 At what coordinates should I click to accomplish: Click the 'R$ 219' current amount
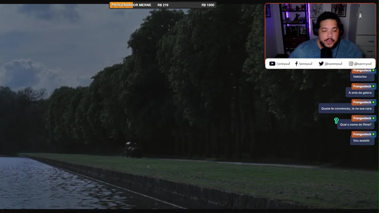tap(163, 5)
